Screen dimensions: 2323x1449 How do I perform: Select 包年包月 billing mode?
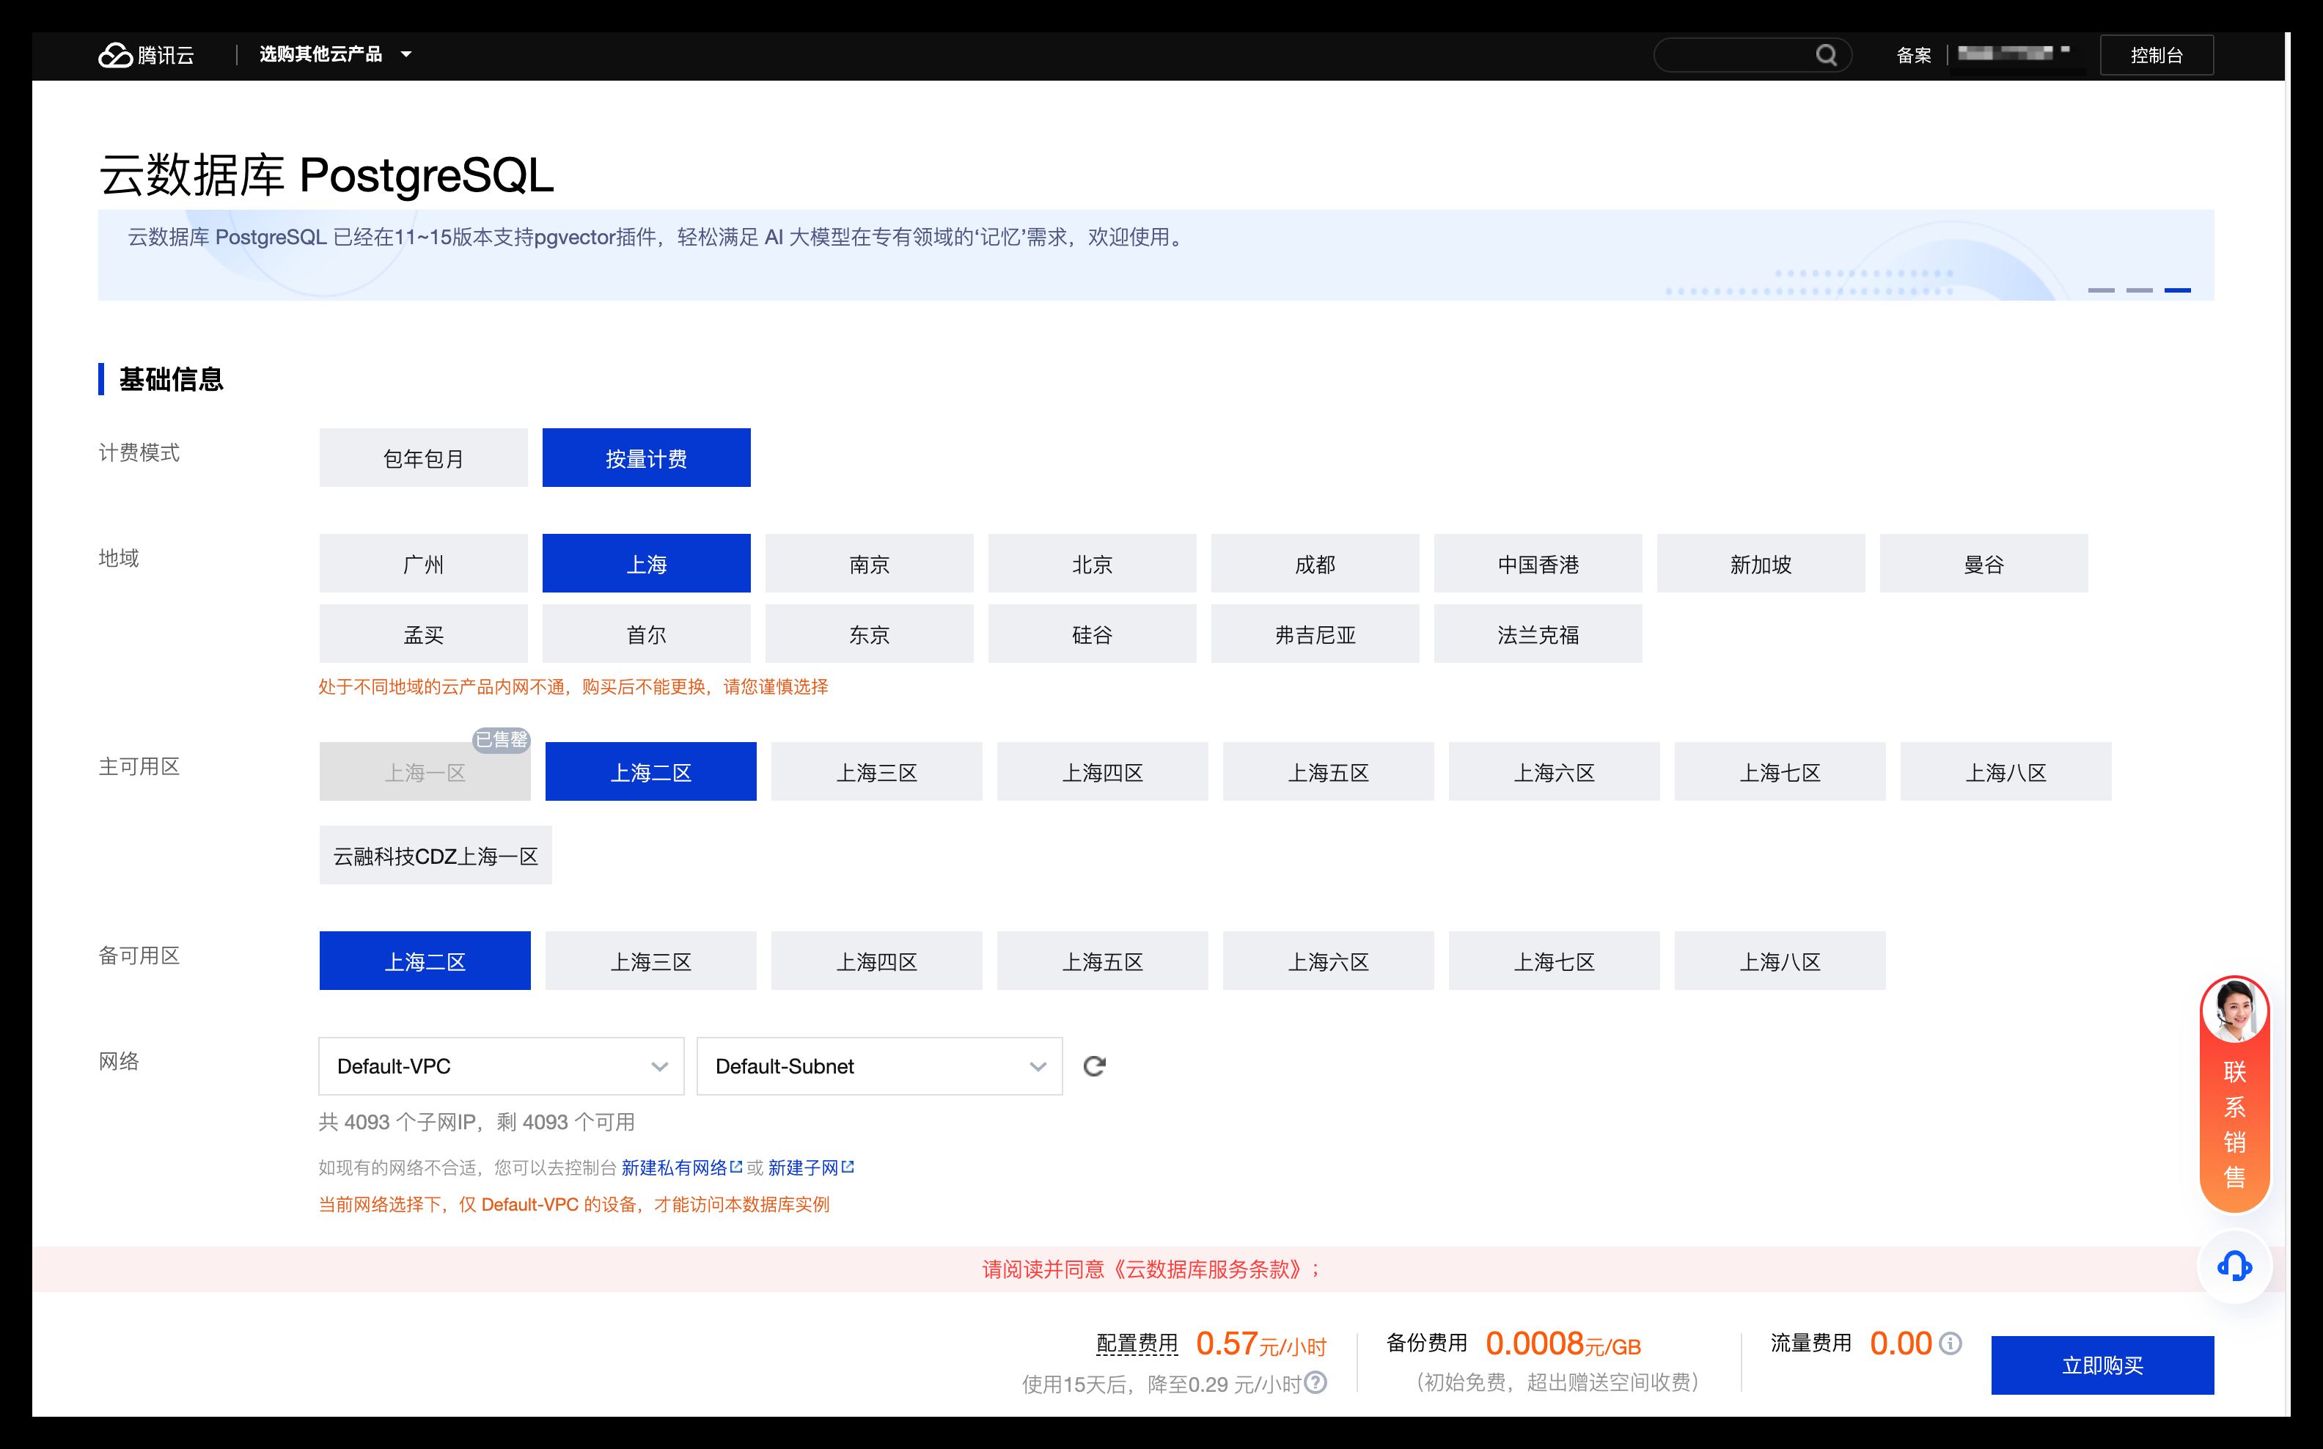coord(422,457)
